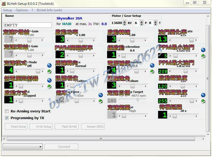212x157 pixels.
Task: Click left arrow of 啟動轉速 slider
Action: 119,40
